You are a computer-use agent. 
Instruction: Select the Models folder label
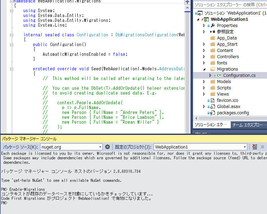(x=224, y=82)
